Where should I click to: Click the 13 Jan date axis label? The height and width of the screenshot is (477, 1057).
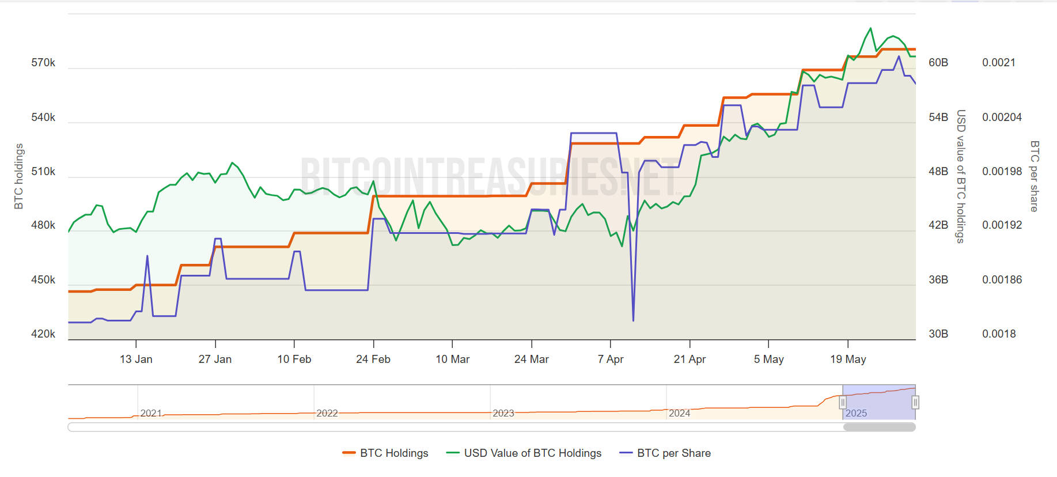pos(136,359)
